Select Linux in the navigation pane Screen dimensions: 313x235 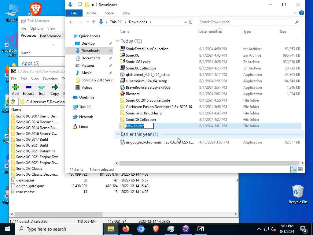pyautogui.click(x=83, y=127)
